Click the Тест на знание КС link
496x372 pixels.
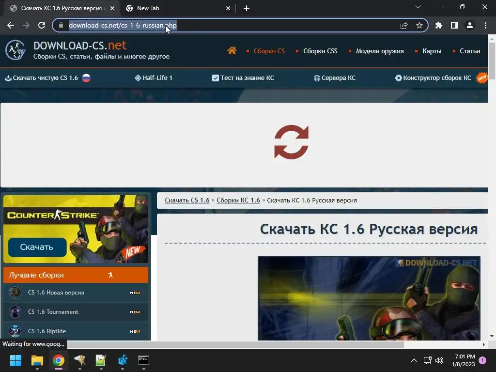(x=243, y=78)
